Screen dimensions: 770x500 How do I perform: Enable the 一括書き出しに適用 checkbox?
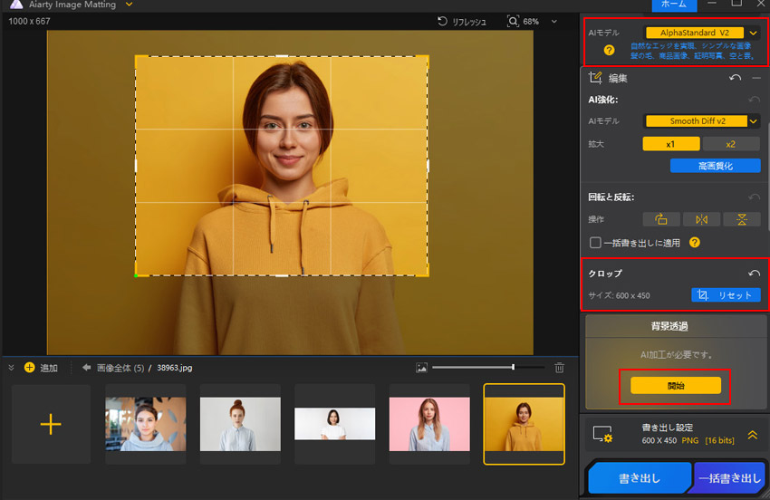tap(595, 243)
